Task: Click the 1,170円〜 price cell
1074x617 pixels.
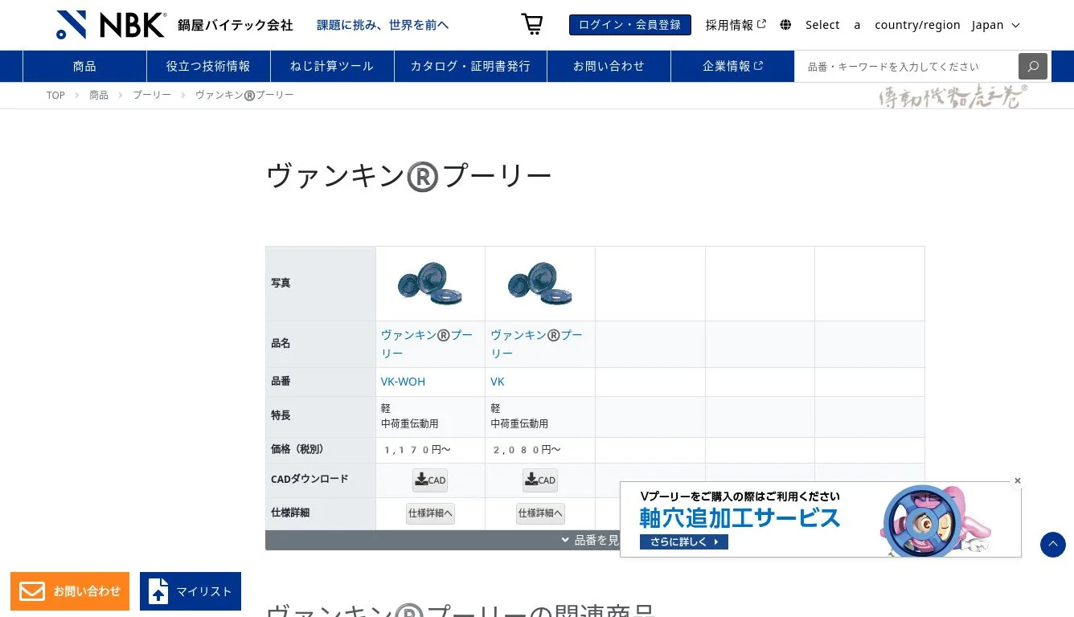Action: 430,450
